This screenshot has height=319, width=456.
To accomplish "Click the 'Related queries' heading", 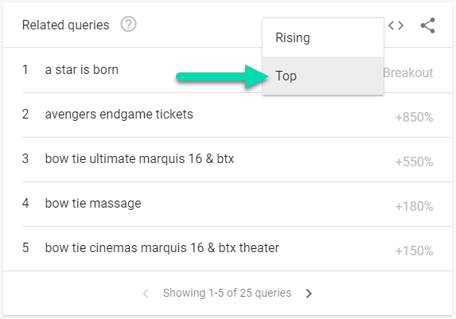I will 66,25.
